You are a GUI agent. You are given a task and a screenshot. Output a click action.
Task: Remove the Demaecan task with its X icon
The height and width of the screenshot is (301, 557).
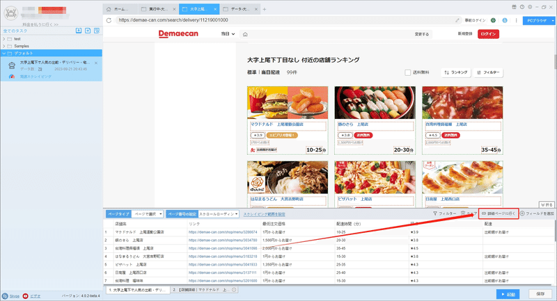coord(96,63)
